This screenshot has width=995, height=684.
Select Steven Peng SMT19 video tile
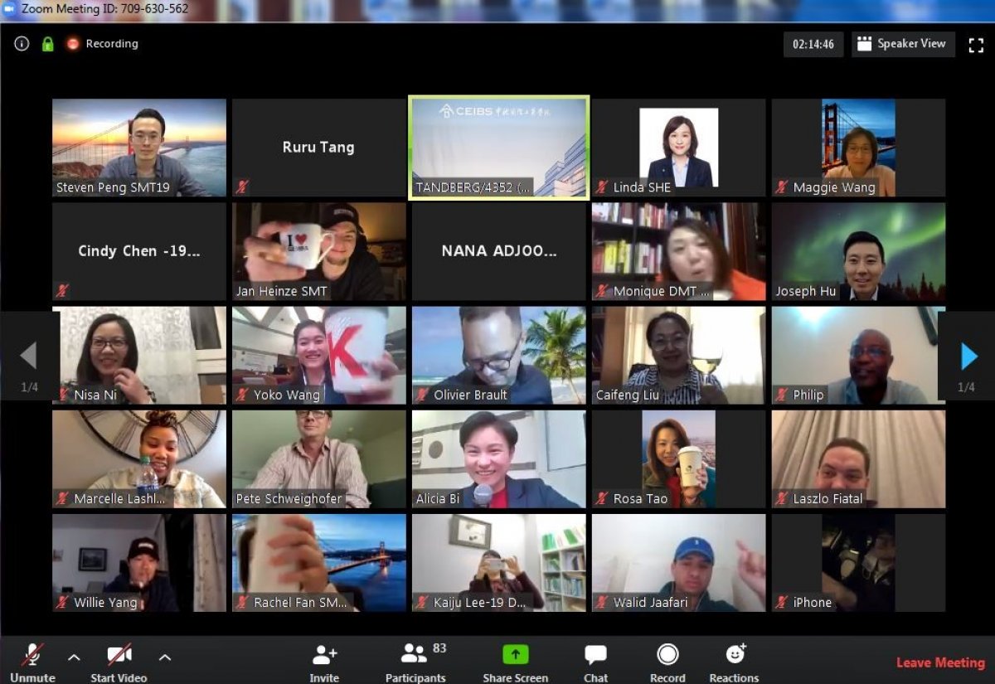point(139,148)
